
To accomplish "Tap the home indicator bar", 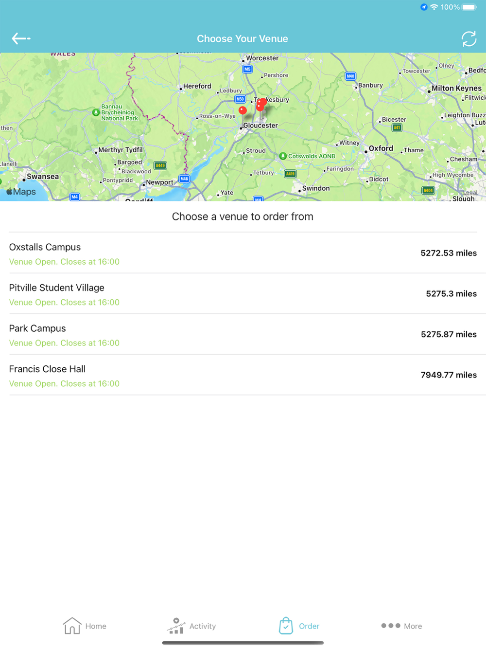I will tap(243, 643).
